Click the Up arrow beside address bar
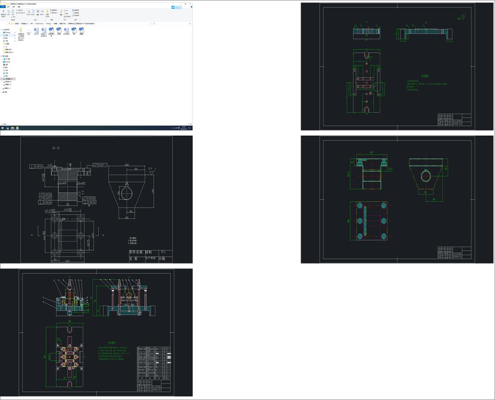The width and height of the screenshot is (495, 400). 9,24
